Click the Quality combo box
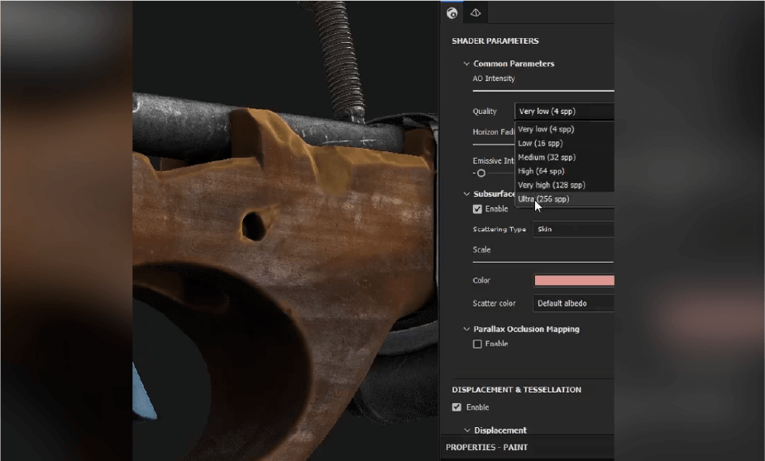This screenshot has height=461, width=765. point(564,112)
